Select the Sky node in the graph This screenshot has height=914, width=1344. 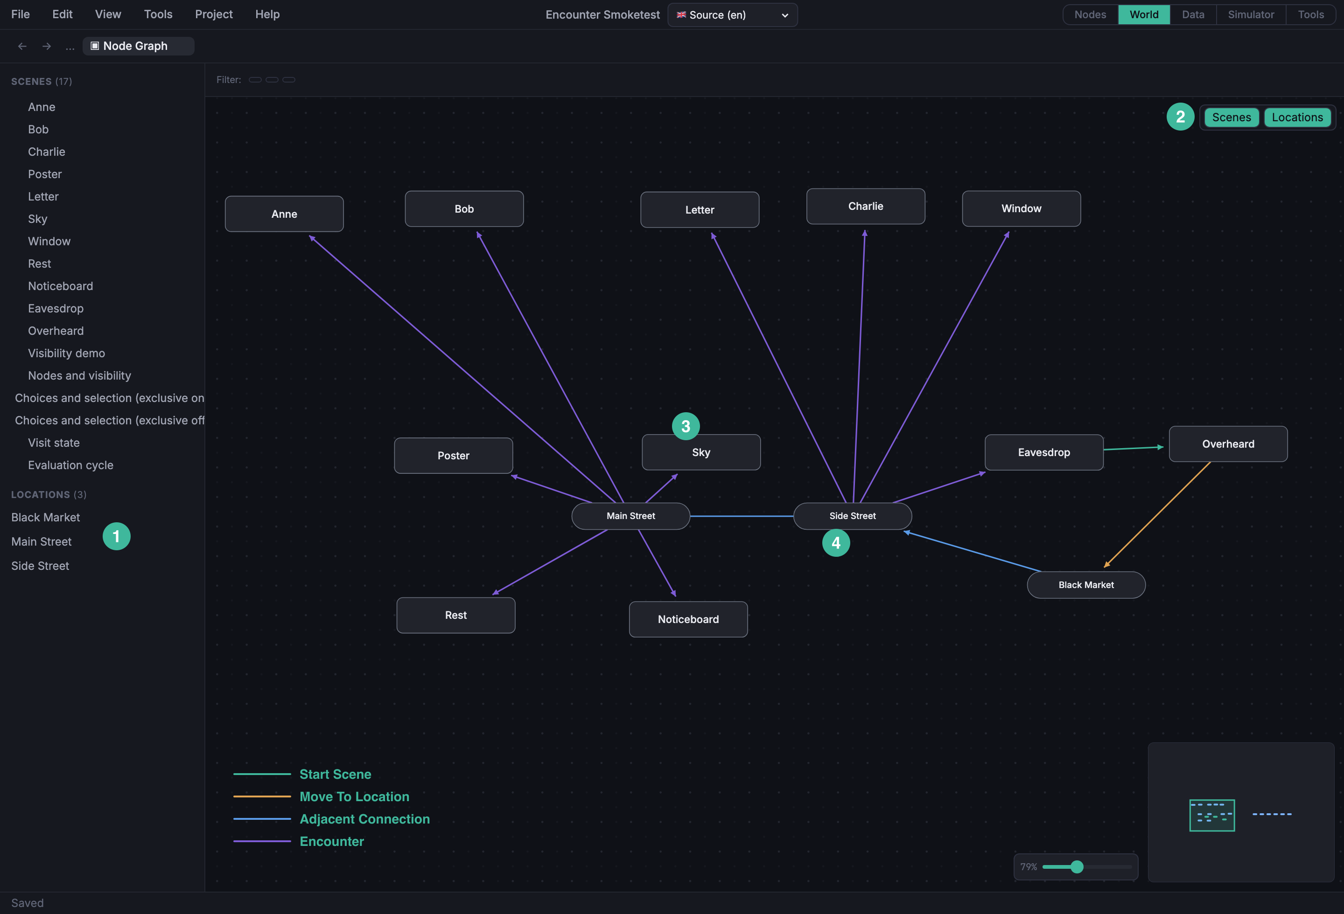(701, 452)
